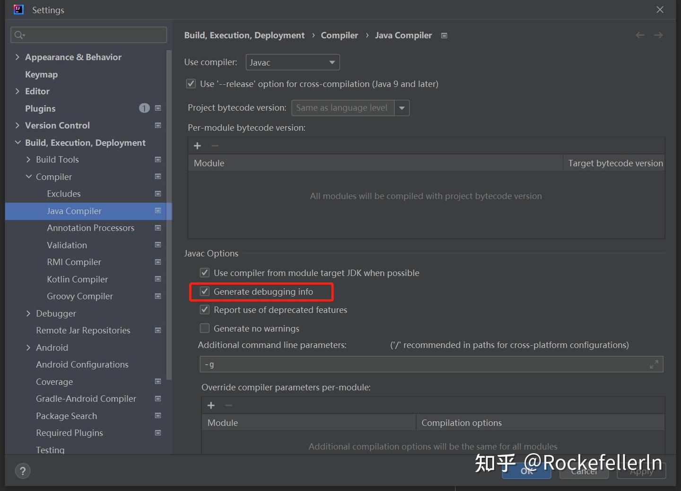Image resolution: width=681 pixels, height=491 pixels.
Task: Navigate to Compiler via breadcrumb
Action: 339,35
